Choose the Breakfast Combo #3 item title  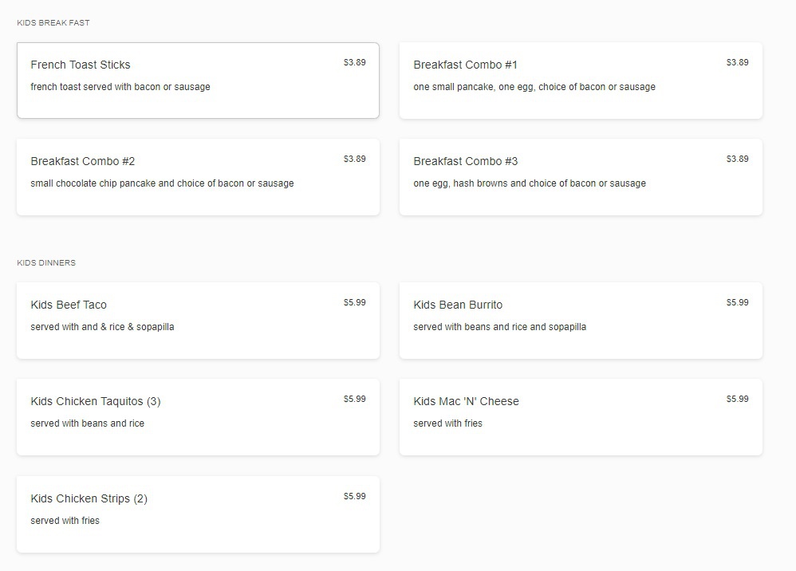pyautogui.click(x=465, y=161)
